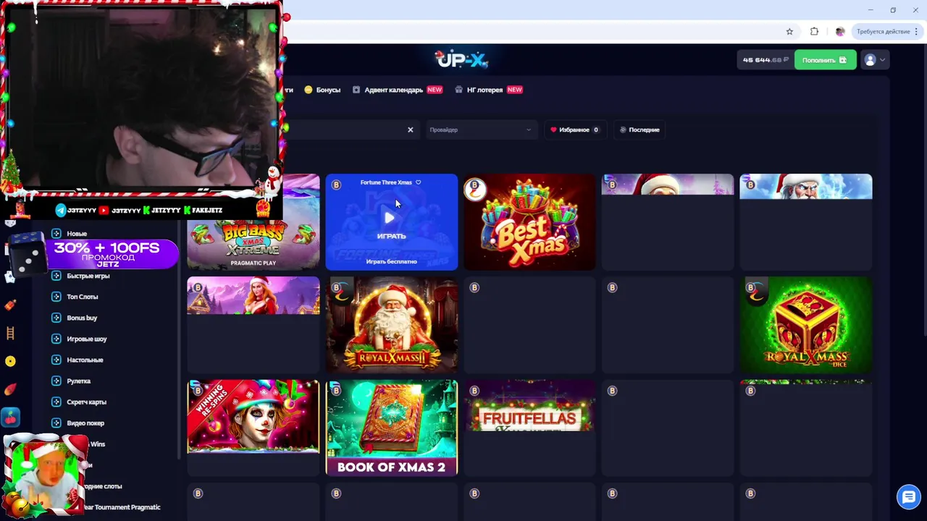Open the Royal Xmass II game
927x521 pixels.
click(391, 325)
